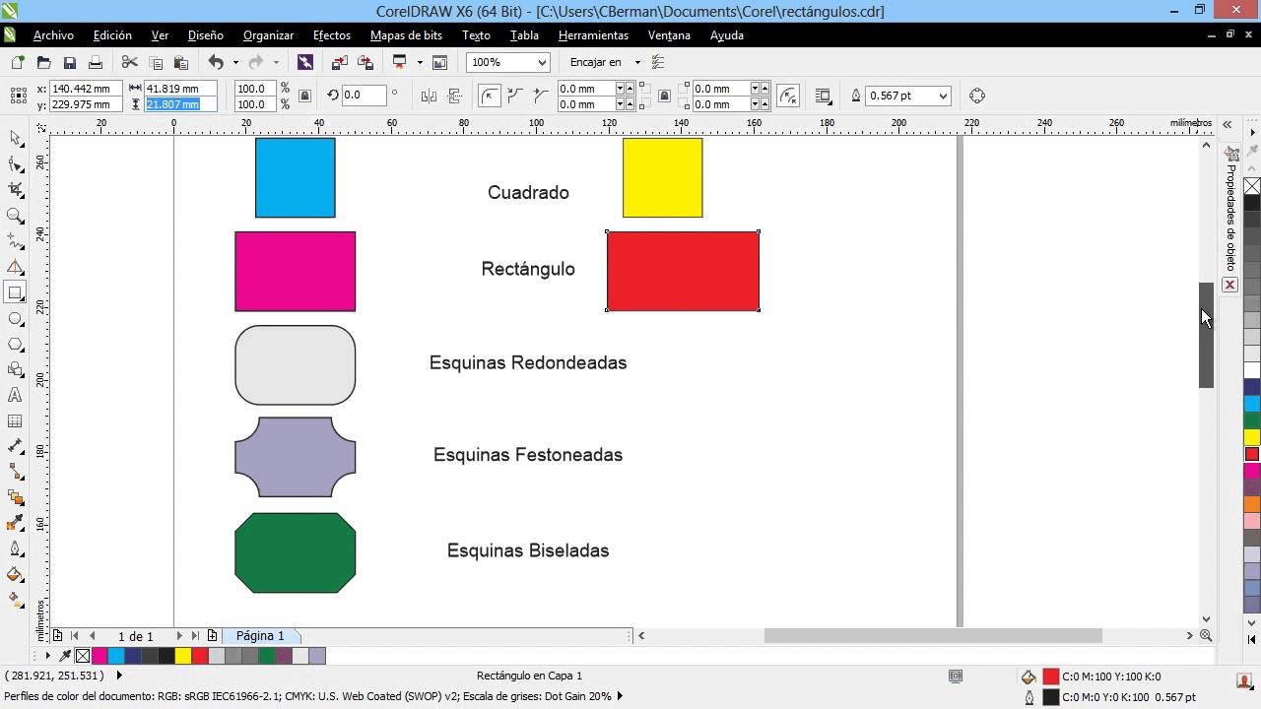Screen dimensions: 1261x709
Task: Select the Rectangle tool
Action: pos(15,292)
